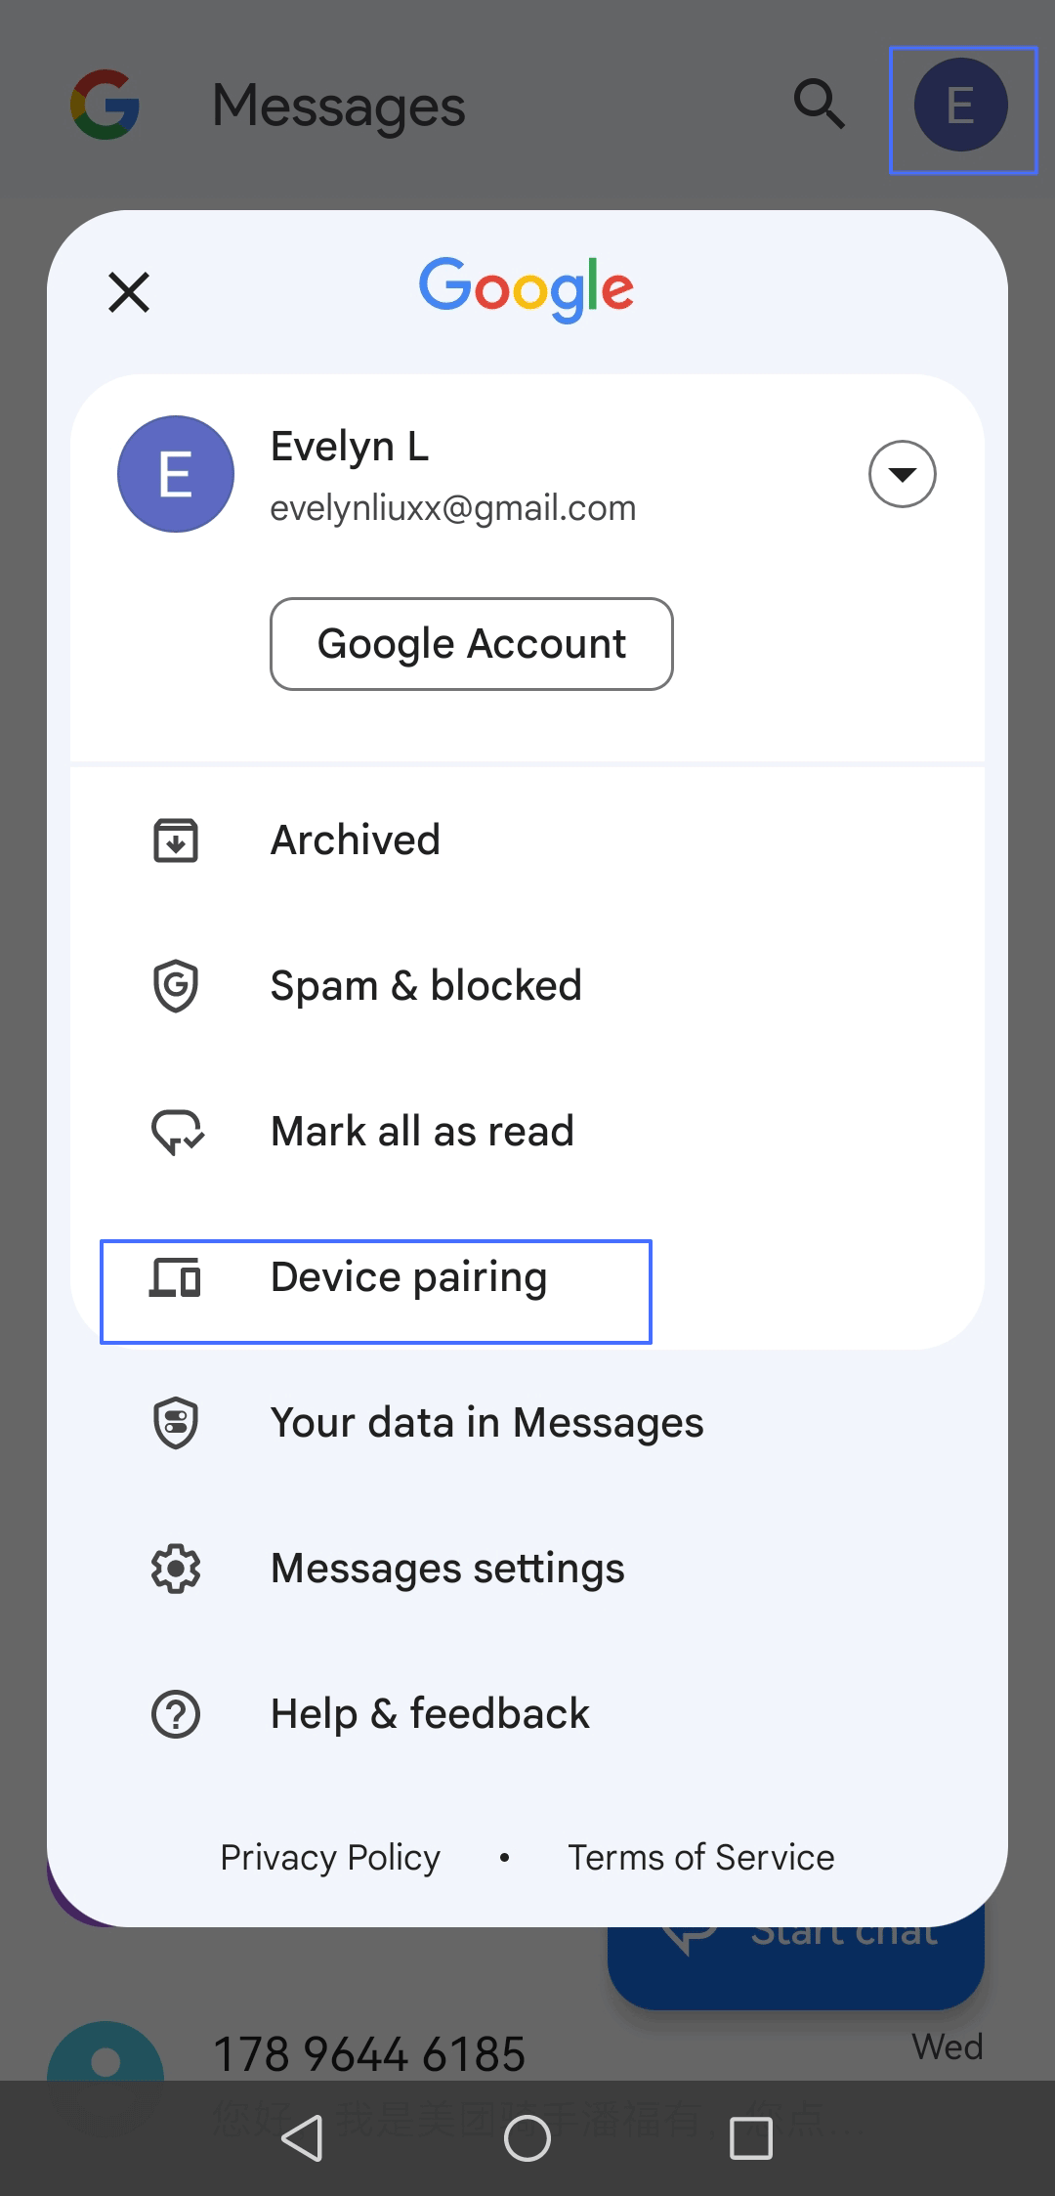
Task: Click the Evelyn L avatar circle
Action: click(175, 474)
